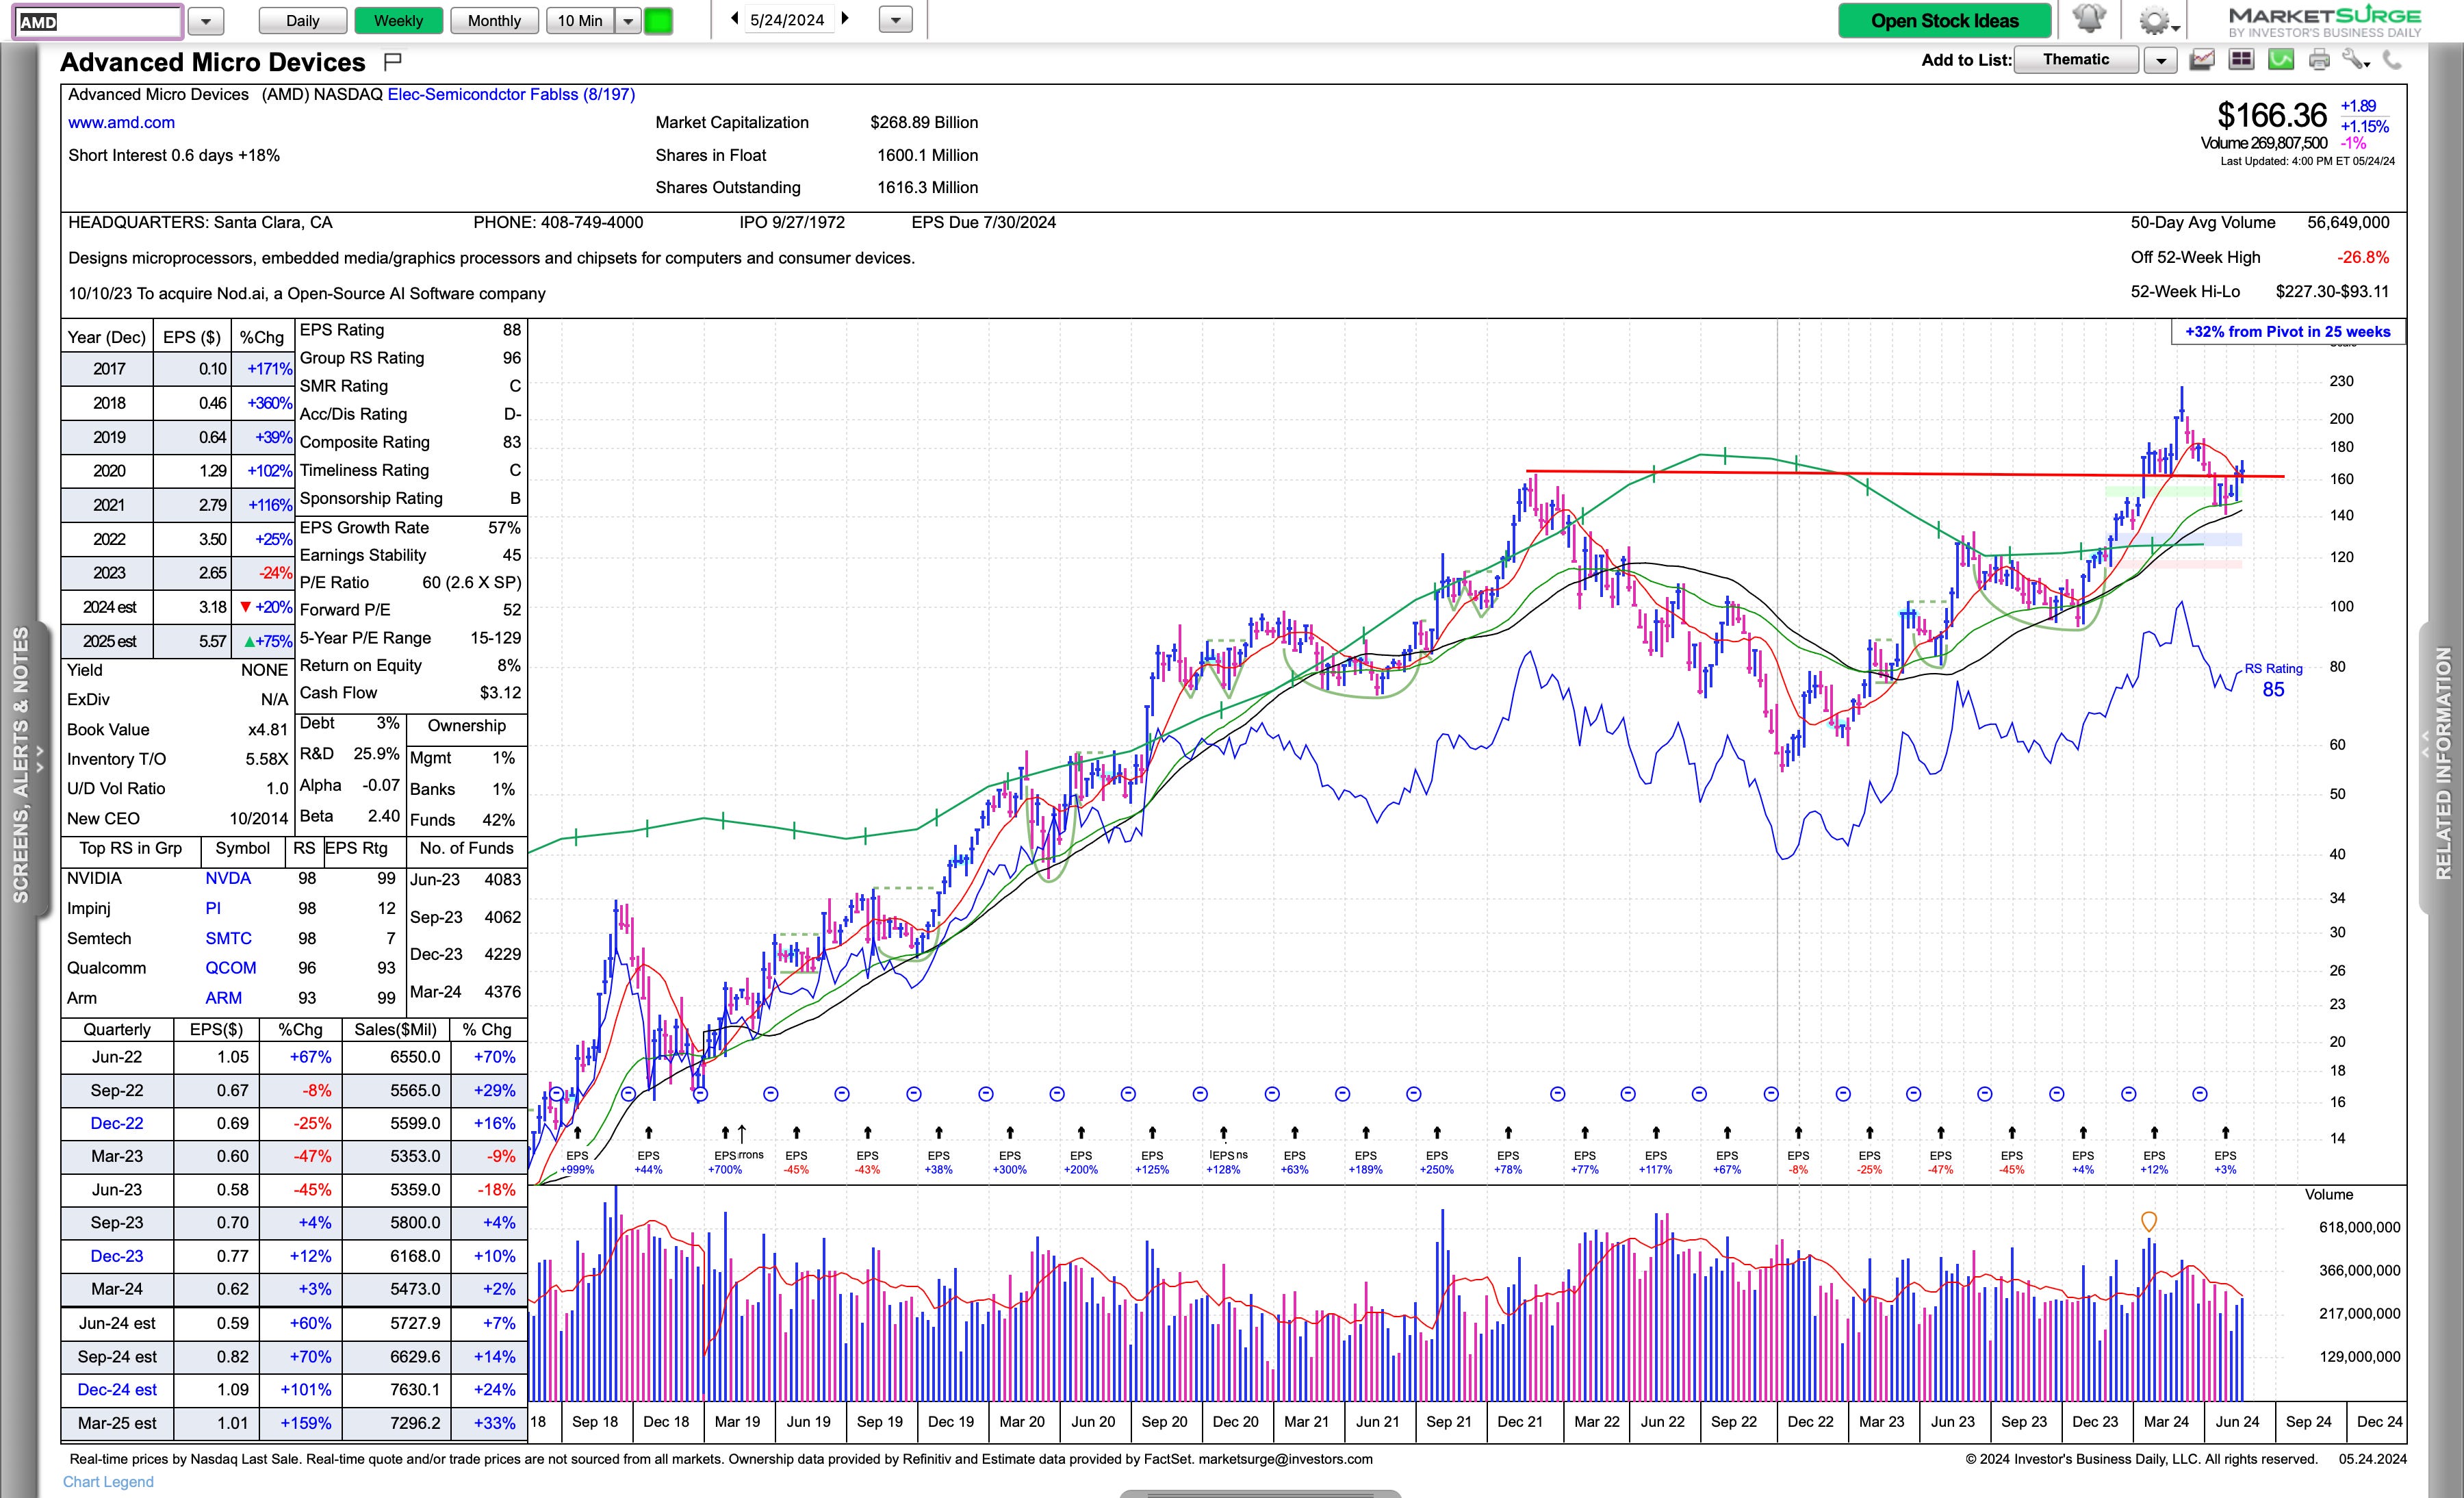Click the flag icon beside company name
Screen dimensions: 2464x1498
[x=393, y=62]
